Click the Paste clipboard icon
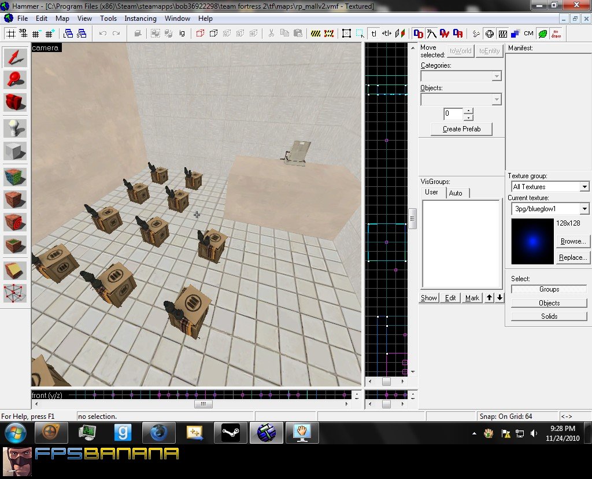 click(298, 34)
